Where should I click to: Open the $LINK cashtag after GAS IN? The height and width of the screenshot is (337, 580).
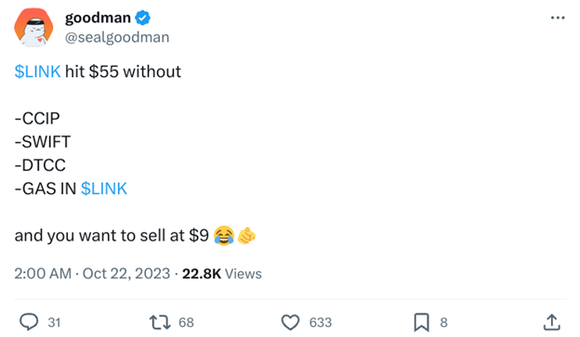coord(104,188)
